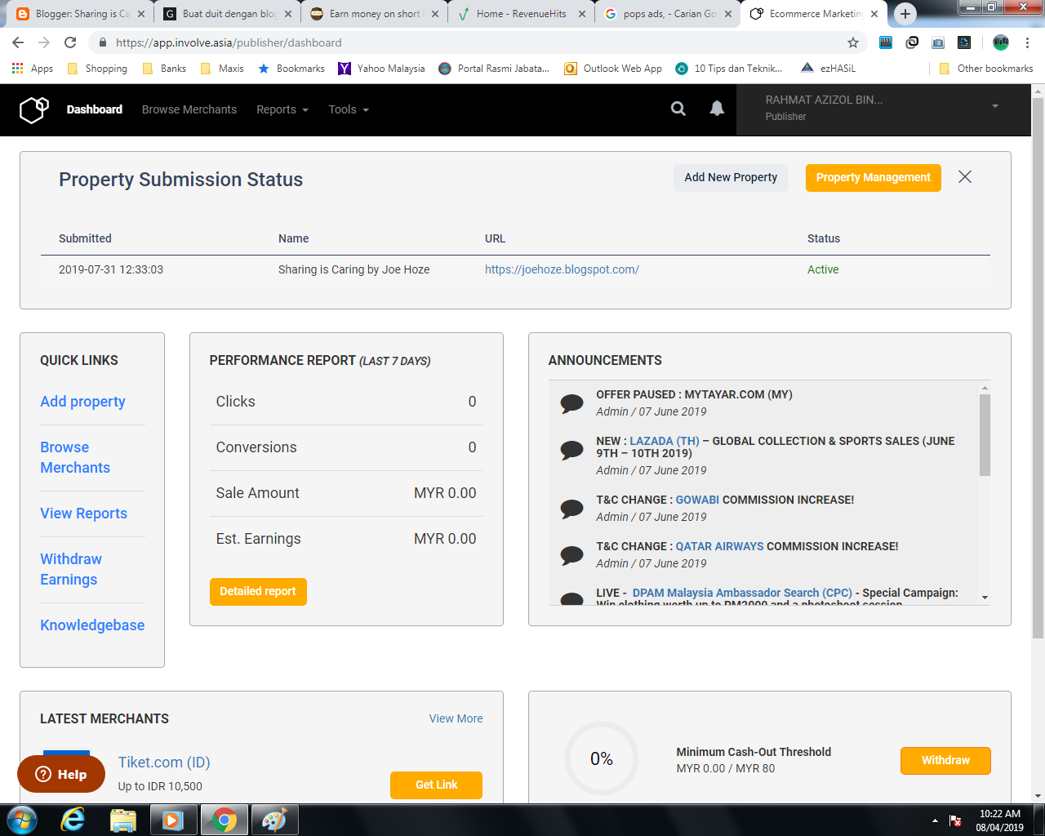Viewport: 1045px width, 836px height.
Task: Open the QATAR AIRWAYS announcement link
Action: [x=719, y=546]
